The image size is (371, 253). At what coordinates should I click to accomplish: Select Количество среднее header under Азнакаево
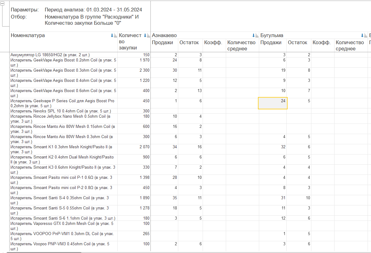(242, 45)
